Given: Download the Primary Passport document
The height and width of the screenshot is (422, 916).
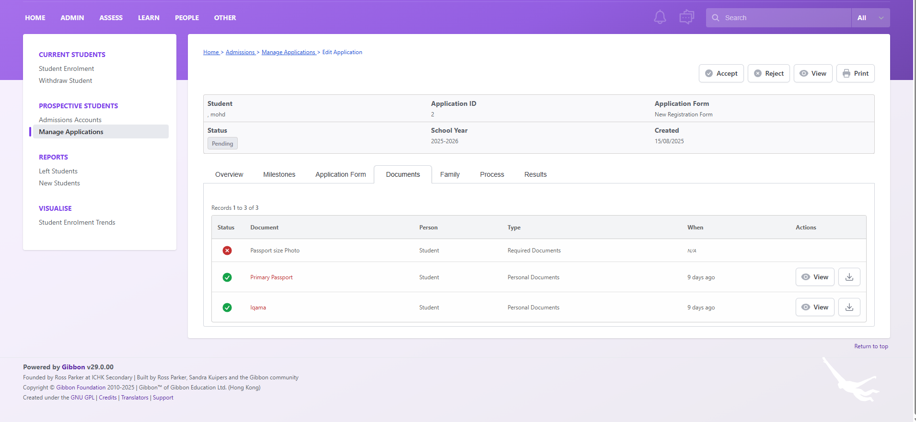Looking at the screenshot, I should point(849,277).
